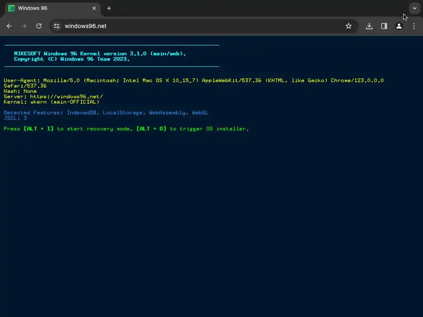This screenshot has height=317, width=423.
Task: View site information icon in address bar
Action: point(57,26)
